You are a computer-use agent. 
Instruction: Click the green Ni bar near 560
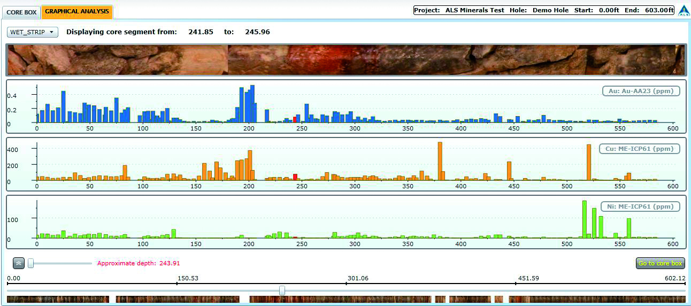coord(629,228)
